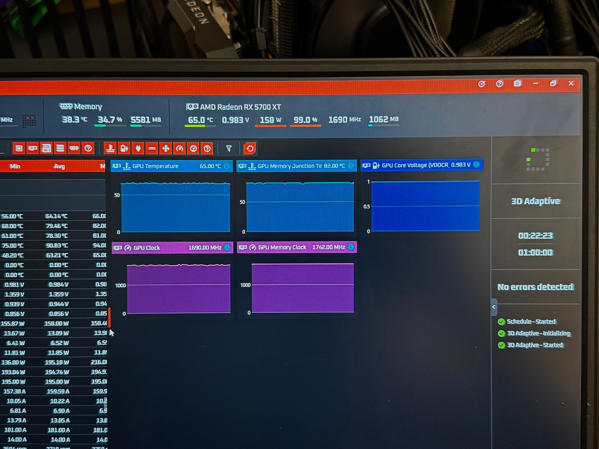This screenshot has width=599, height=449.
Task: Click the AMD Radeon RX 5700 XT title
Action: (x=240, y=107)
